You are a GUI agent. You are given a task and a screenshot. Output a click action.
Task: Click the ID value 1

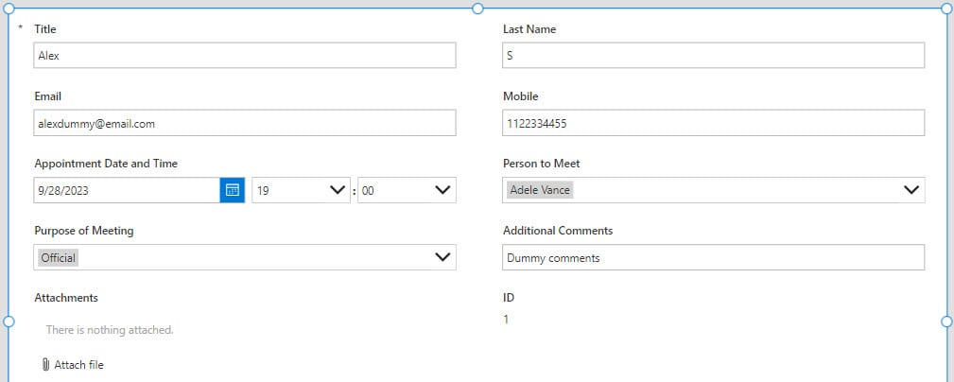(x=506, y=319)
